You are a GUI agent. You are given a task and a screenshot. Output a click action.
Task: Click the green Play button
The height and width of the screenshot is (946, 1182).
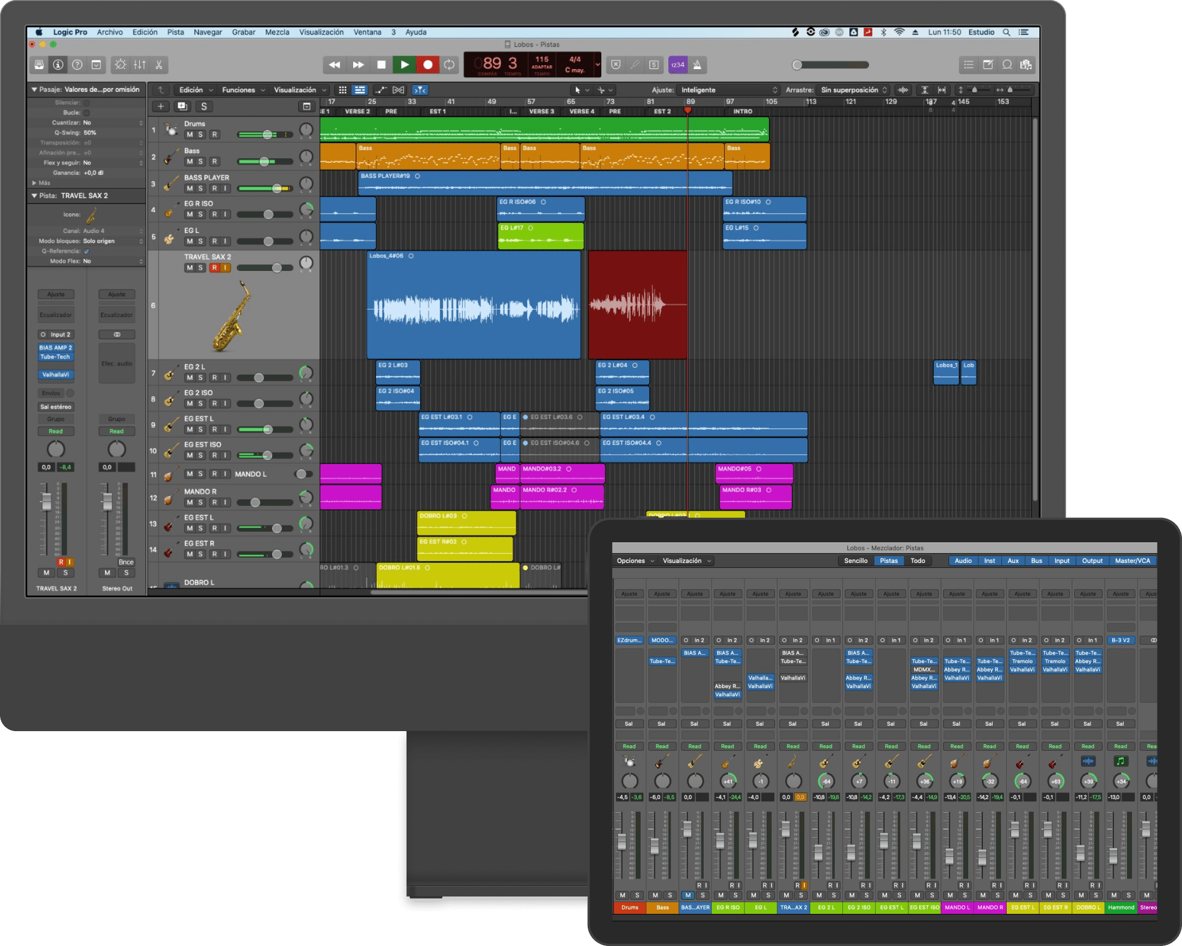click(404, 65)
